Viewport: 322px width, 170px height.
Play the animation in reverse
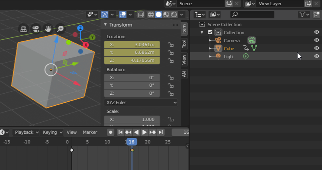pyautogui.click(x=136, y=132)
